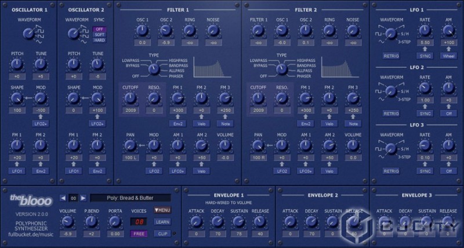464x248 pixels.
Task: Click the Filter 2 volume knob
Action: pyautogui.click(x=353, y=145)
